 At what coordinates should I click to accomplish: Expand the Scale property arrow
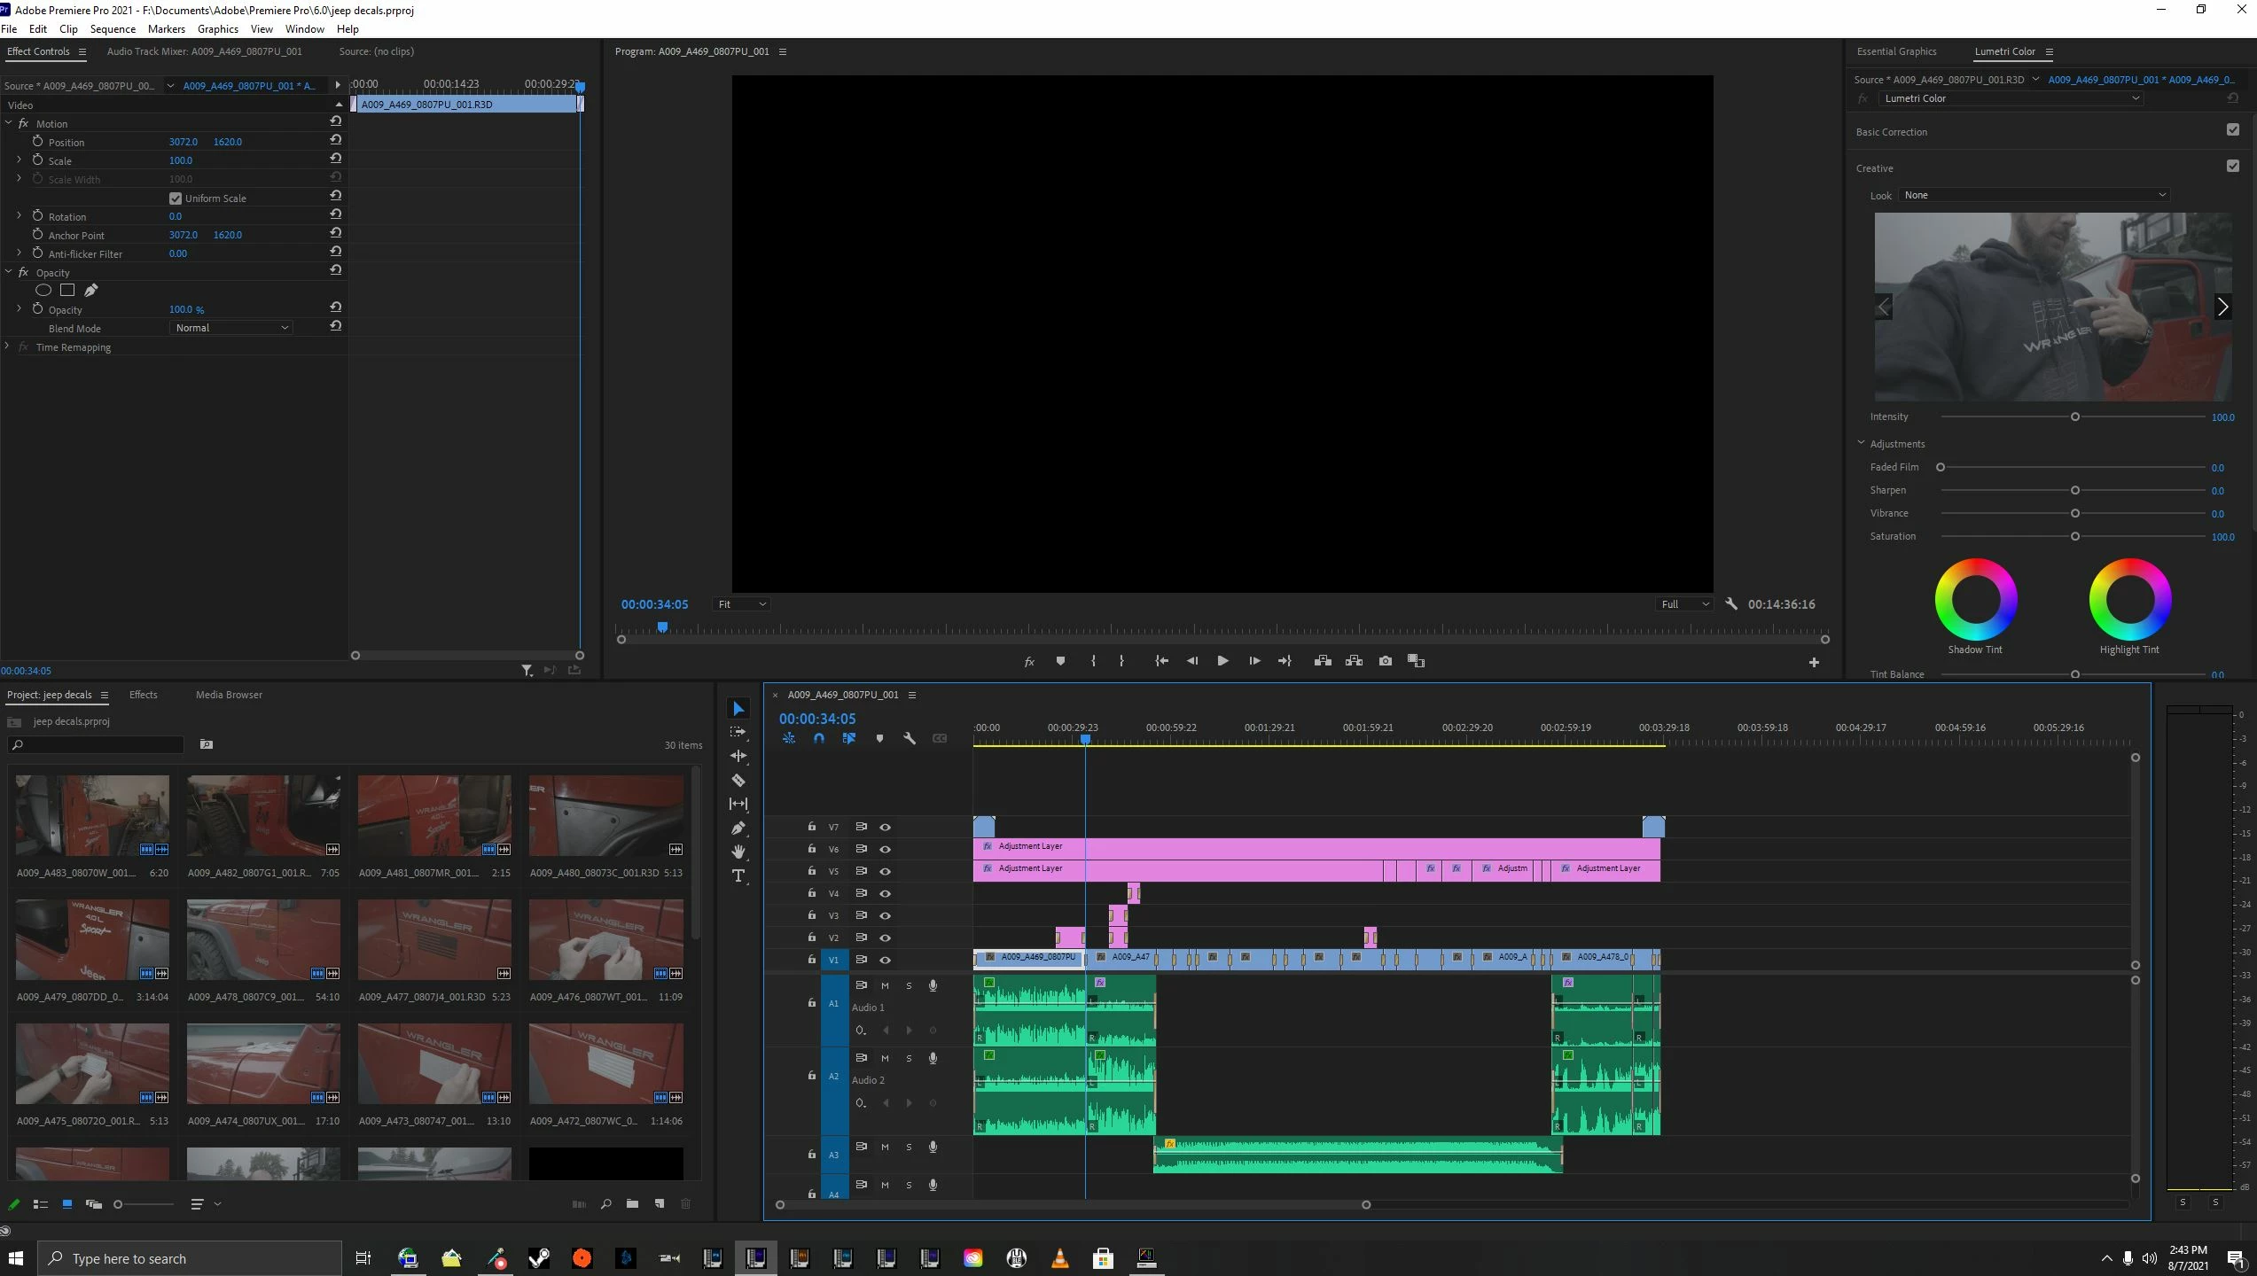coord(19,160)
